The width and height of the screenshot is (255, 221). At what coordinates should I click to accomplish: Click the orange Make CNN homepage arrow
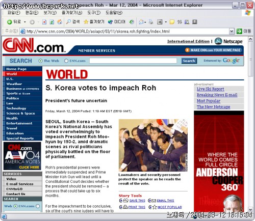[x=187, y=50]
